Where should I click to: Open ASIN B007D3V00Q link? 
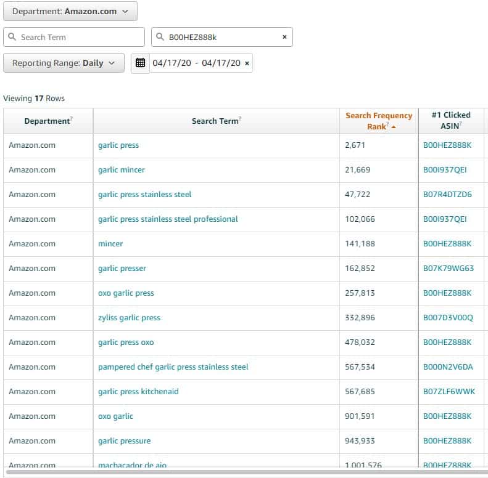(x=448, y=318)
